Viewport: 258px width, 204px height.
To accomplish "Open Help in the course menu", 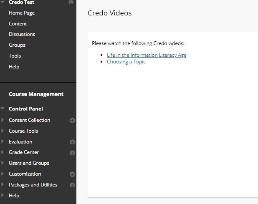I will (x=14, y=67).
